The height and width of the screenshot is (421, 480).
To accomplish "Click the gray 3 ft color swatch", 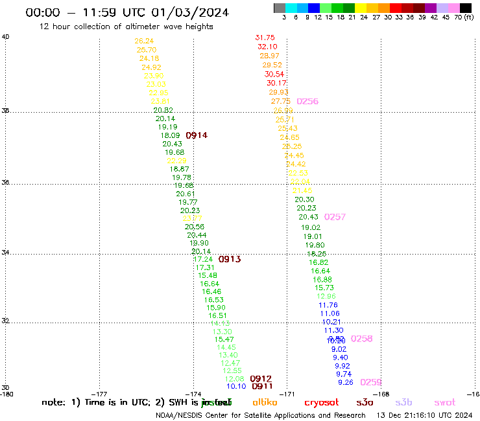I will (280, 8).
